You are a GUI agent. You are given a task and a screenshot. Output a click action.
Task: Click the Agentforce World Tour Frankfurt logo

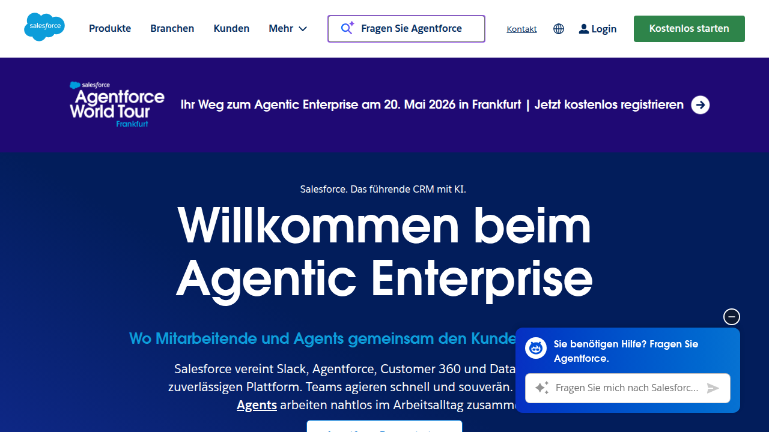(117, 104)
